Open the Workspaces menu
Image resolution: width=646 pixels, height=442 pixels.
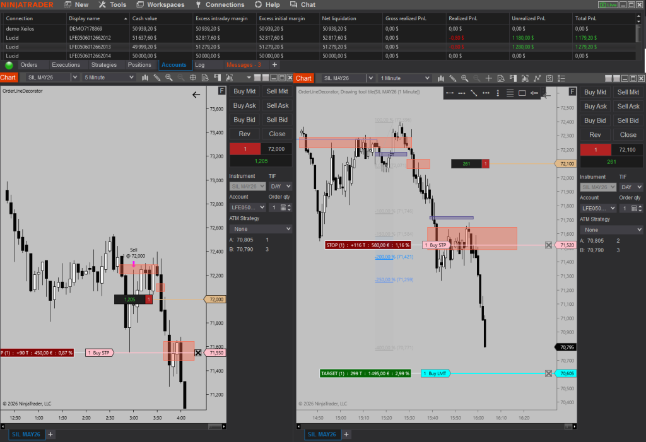(160, 4)
